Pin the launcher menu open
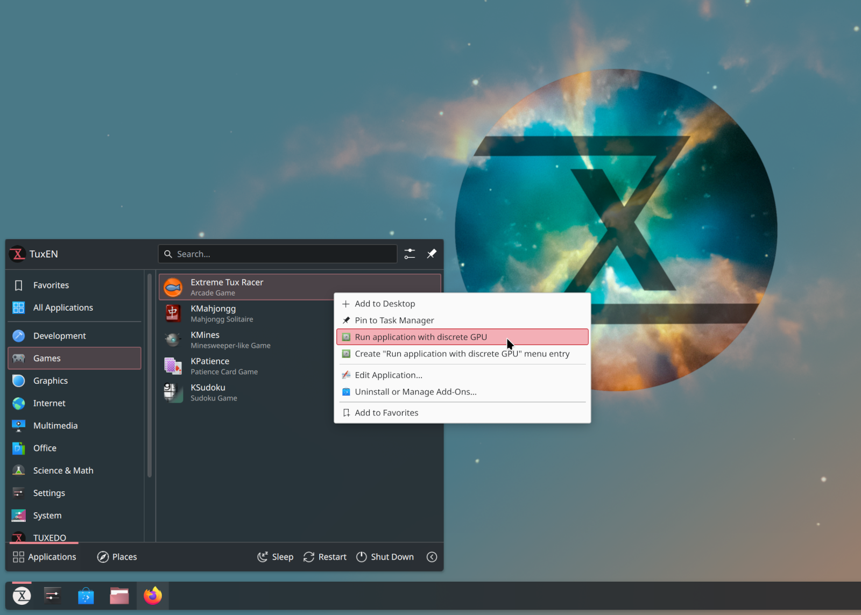861x615 pixels. [432, 254]
